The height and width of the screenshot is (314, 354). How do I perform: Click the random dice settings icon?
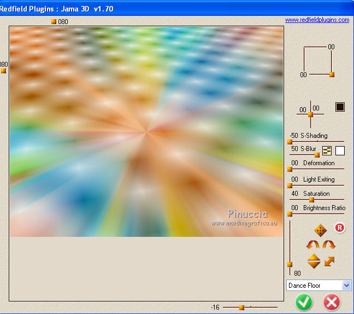pyautogui.click(x=320, y=230)
